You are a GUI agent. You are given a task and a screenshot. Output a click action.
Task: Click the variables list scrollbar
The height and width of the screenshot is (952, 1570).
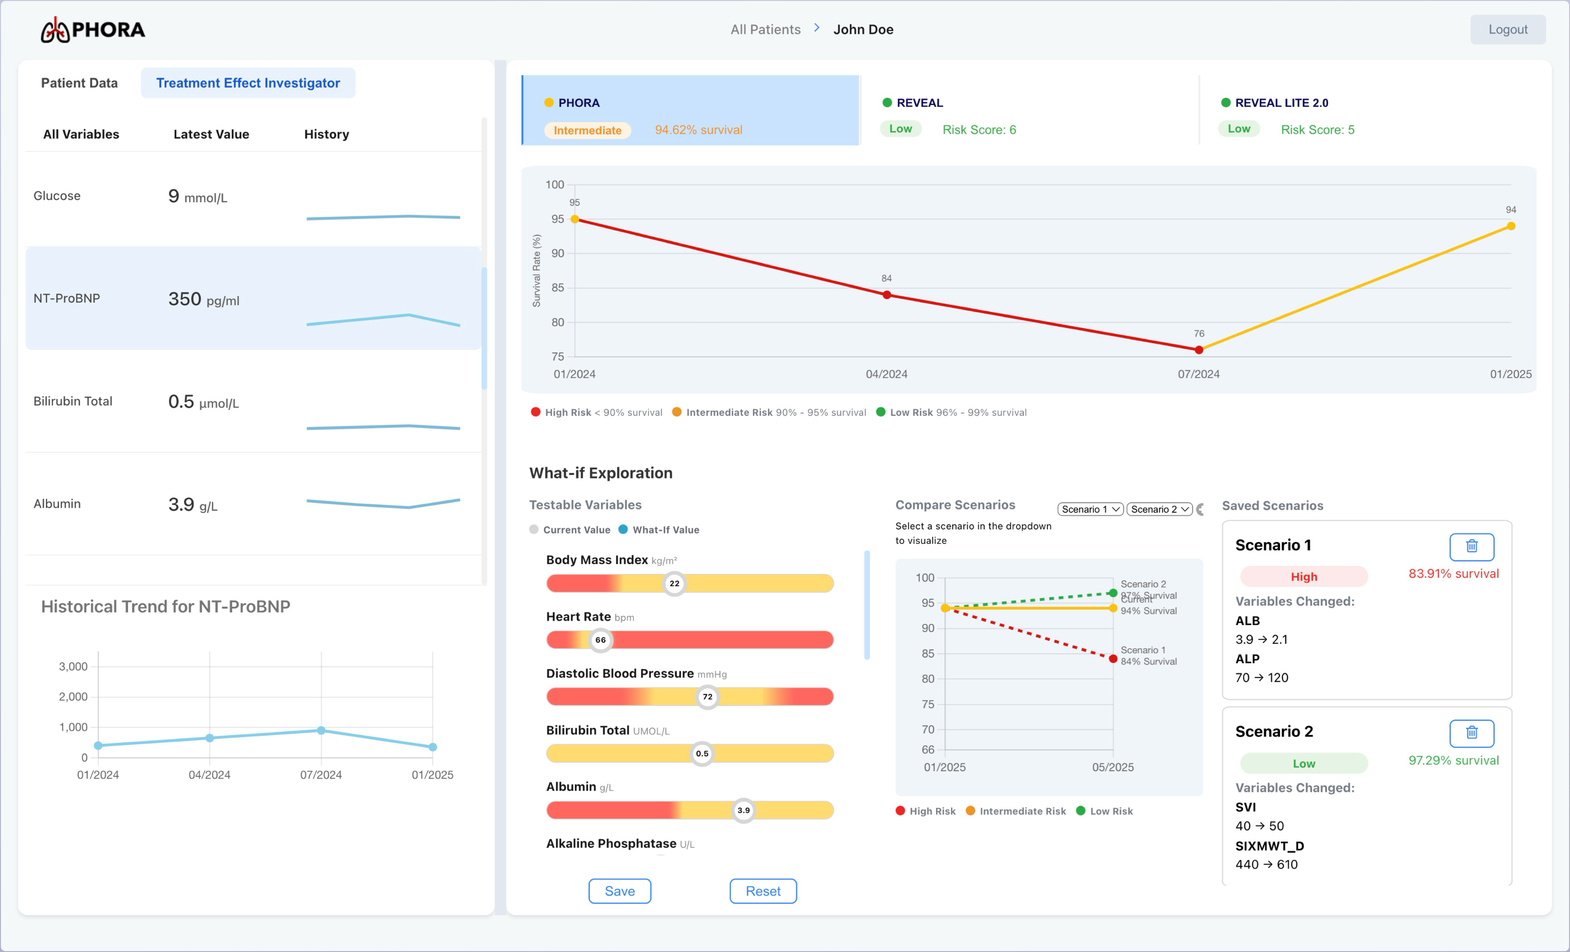(x=484, y=328)
